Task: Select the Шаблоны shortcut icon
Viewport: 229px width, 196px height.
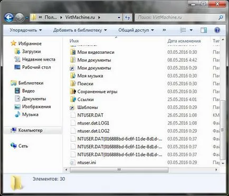Action: [73, 107]
